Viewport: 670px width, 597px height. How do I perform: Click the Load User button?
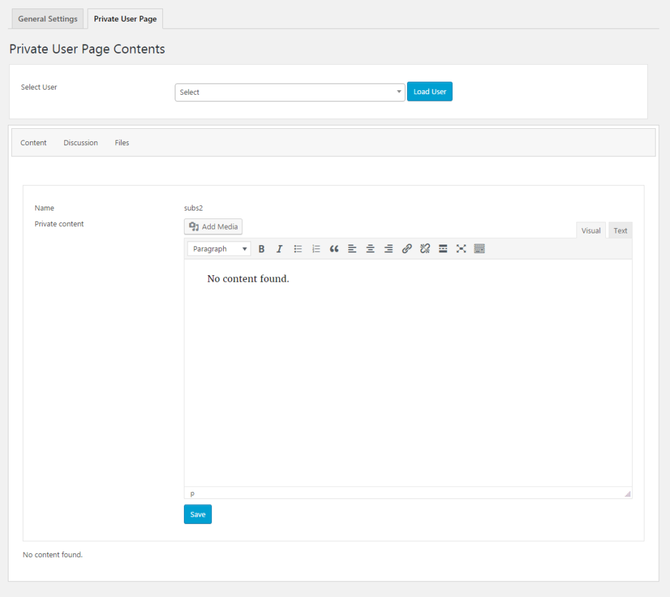click(429, 92)
